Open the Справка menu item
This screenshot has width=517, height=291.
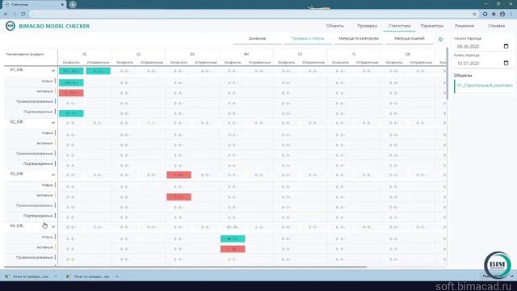coord(496,26)
